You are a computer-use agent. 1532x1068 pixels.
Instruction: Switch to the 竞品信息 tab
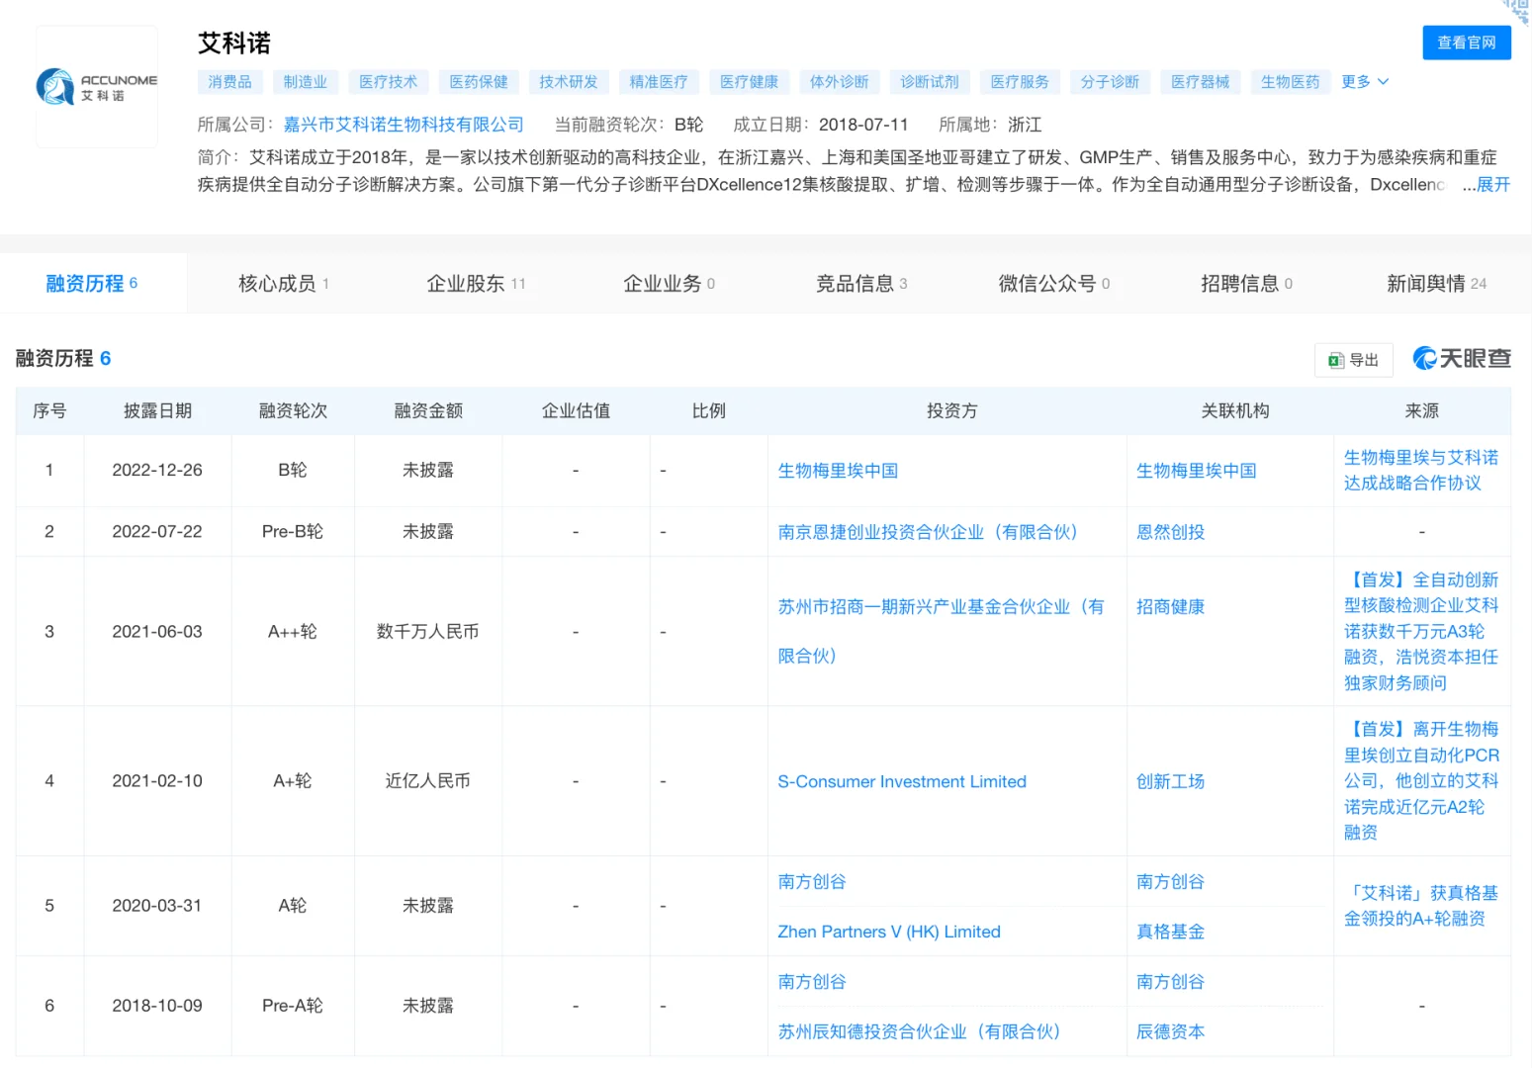[x=861, y=284]
